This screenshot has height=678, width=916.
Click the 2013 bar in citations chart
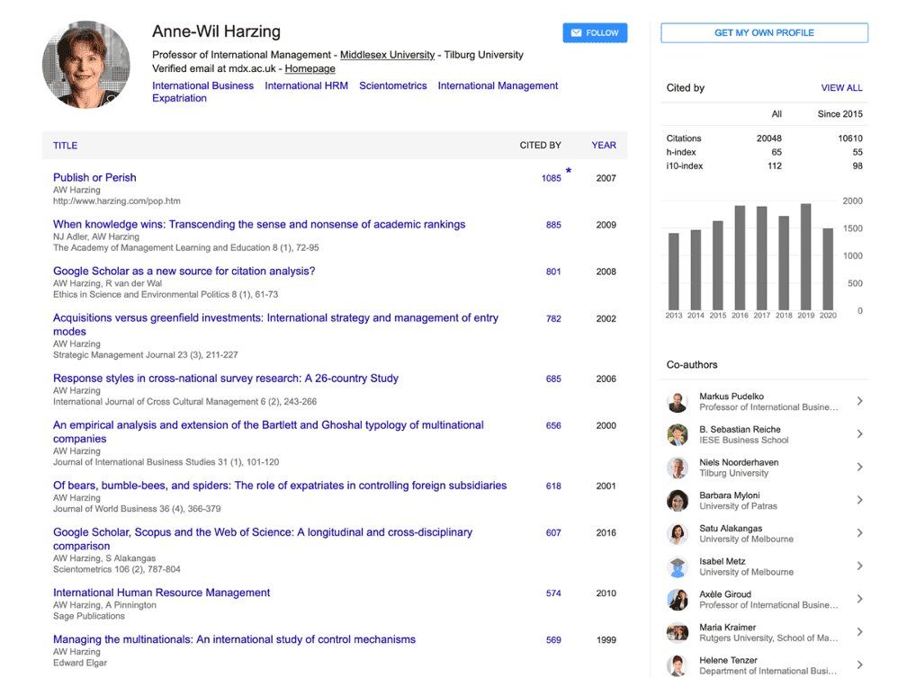(674, 272)
